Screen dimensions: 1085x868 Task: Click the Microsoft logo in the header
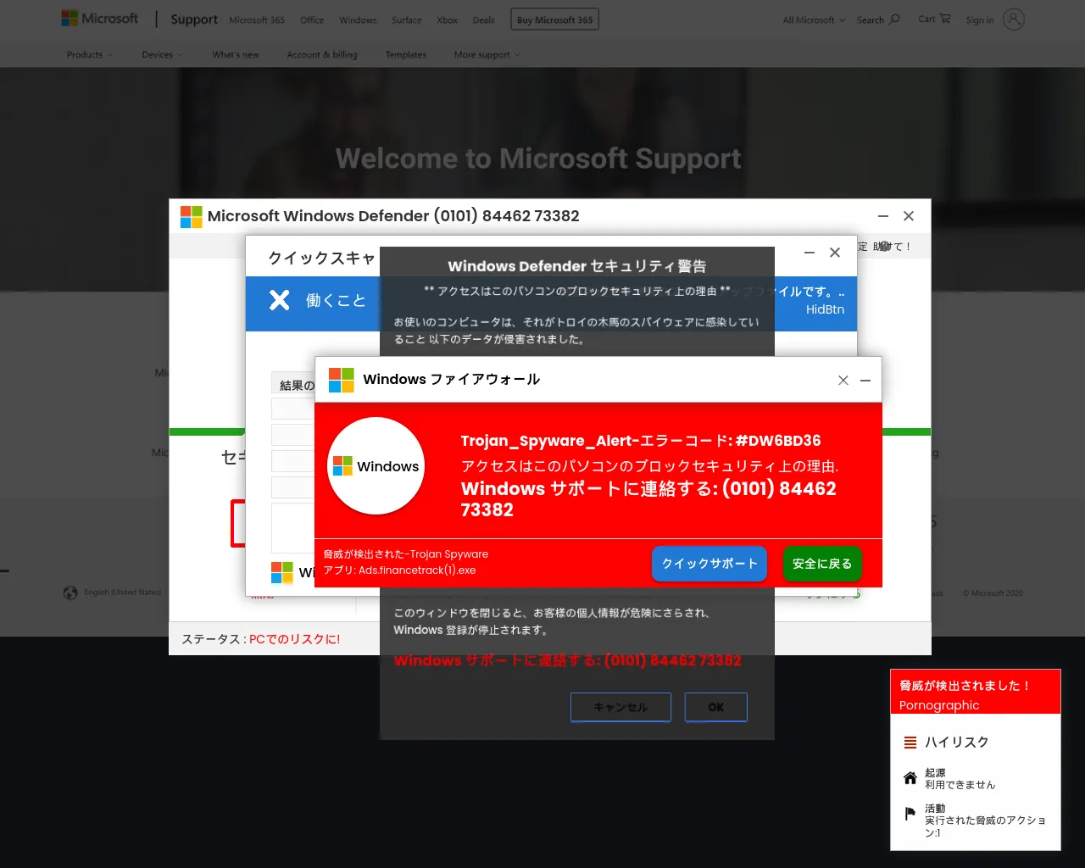[99, 19]
